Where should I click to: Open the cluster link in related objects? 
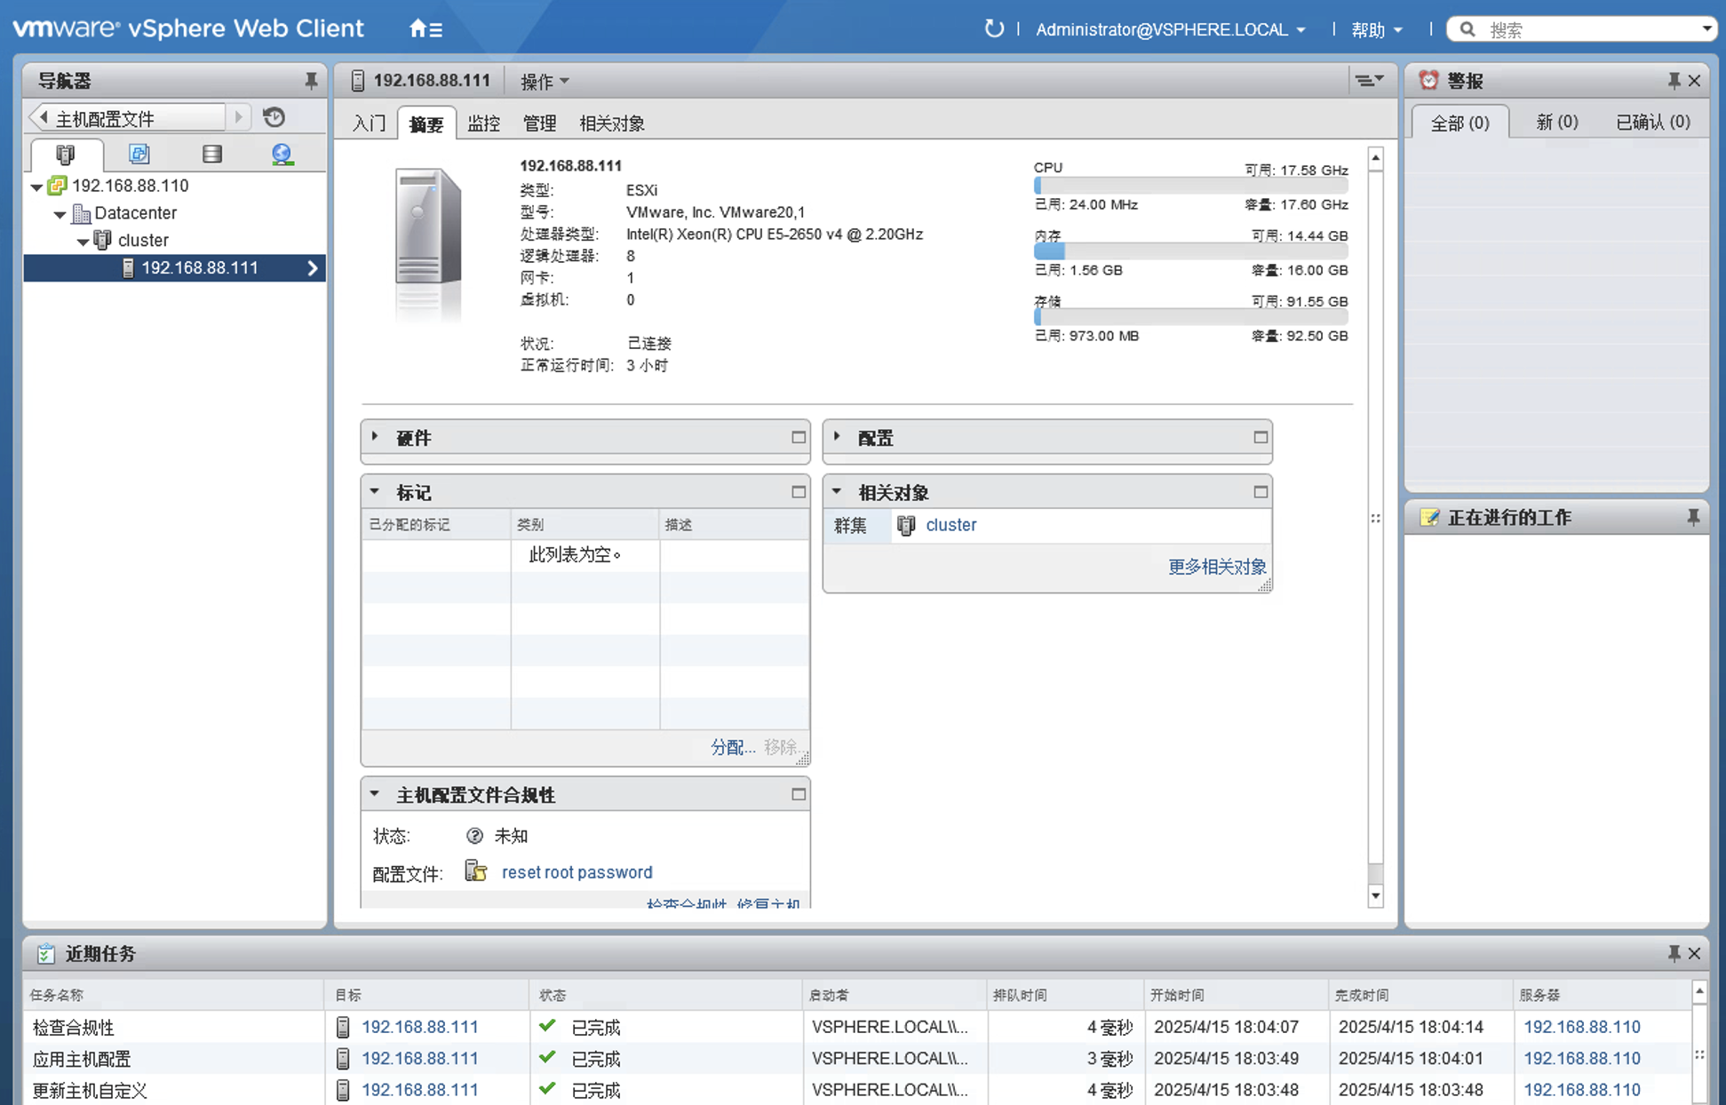(x=950, y=525)
